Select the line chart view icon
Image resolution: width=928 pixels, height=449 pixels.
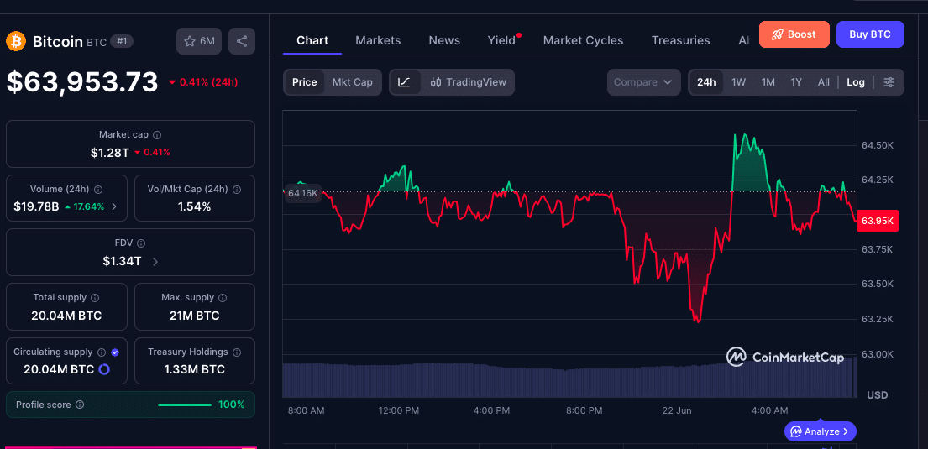pos(405,82)
